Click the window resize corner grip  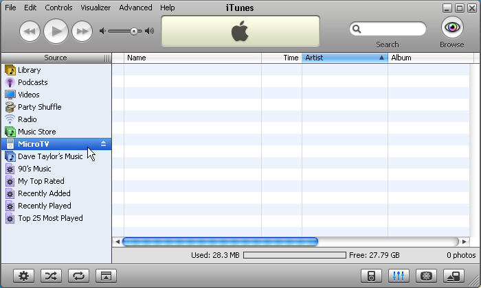click(x=475, y=281)
